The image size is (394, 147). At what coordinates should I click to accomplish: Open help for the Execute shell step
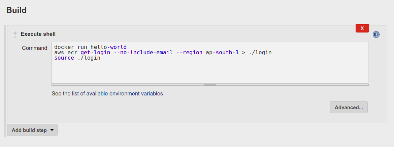pyautogui.click(x=376, y=34)
